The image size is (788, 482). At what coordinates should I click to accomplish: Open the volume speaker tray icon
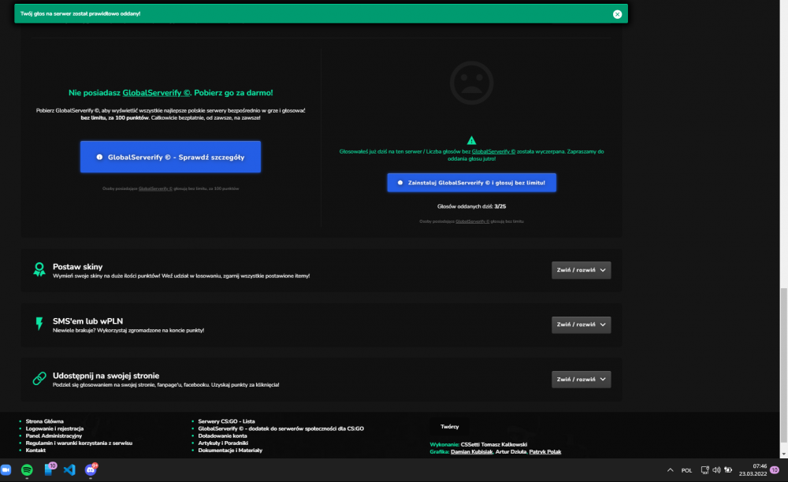[716, 470]
